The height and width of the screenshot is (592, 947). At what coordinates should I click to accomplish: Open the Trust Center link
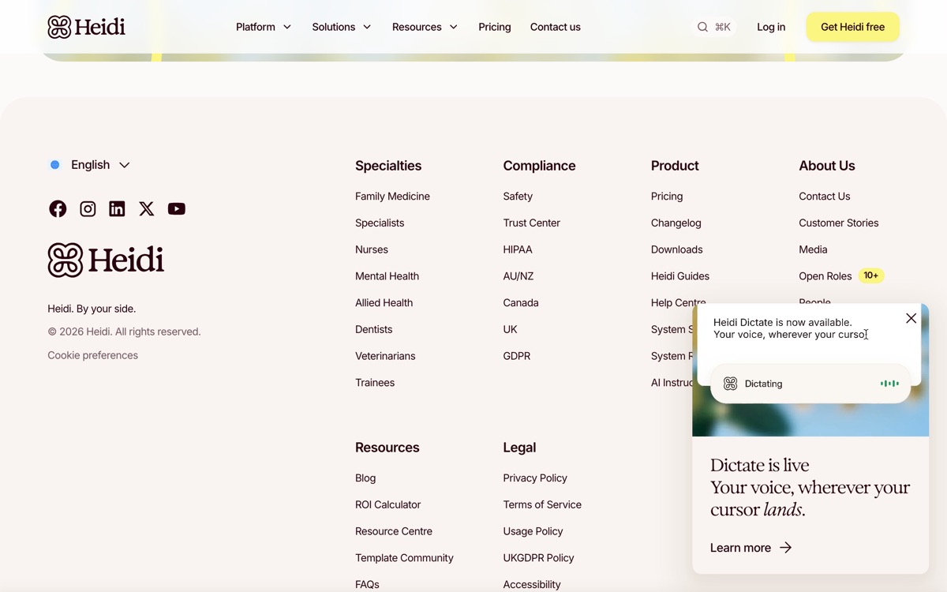point(532,223)
